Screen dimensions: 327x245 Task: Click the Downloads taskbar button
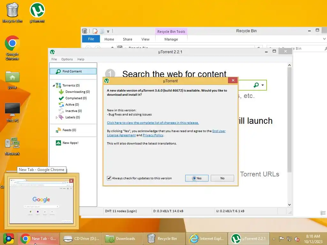(x=123, y=239)
